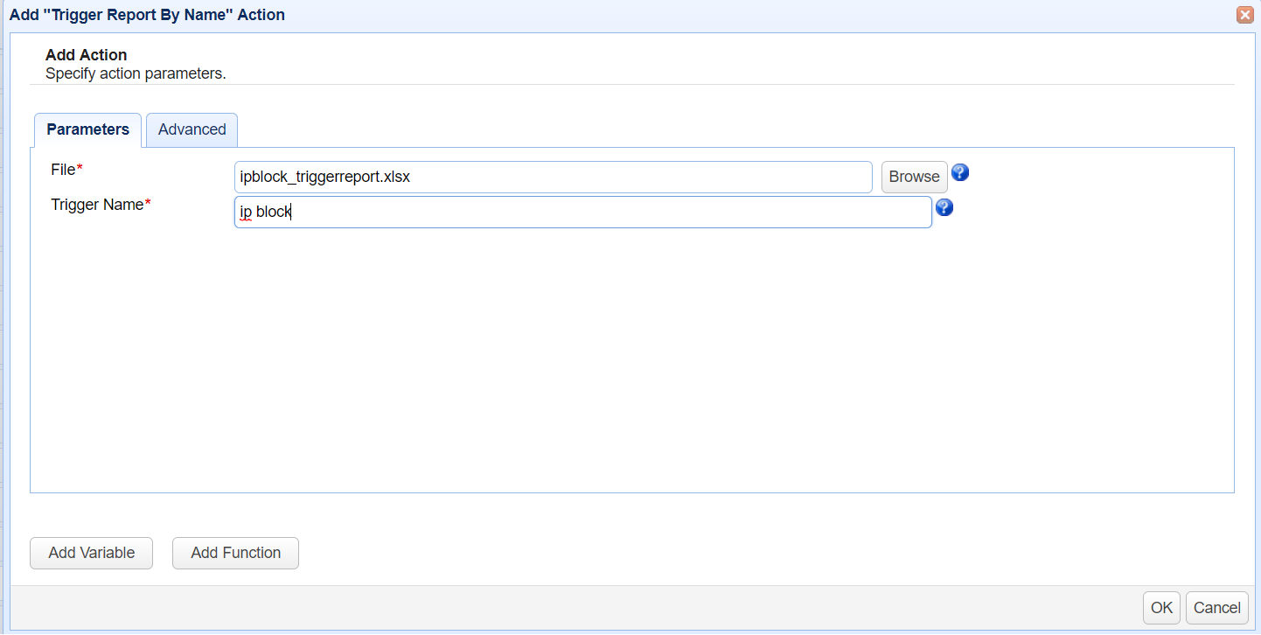Click the dialog title bar text

(x=147, y=15)
